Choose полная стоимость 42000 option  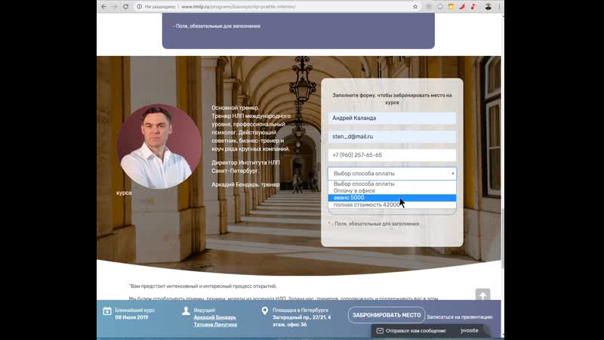[x=392, y=205]
